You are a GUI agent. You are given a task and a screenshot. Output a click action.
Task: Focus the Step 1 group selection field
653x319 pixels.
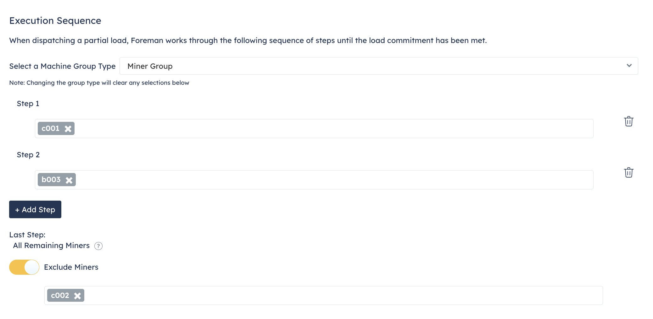pos(315,129)
